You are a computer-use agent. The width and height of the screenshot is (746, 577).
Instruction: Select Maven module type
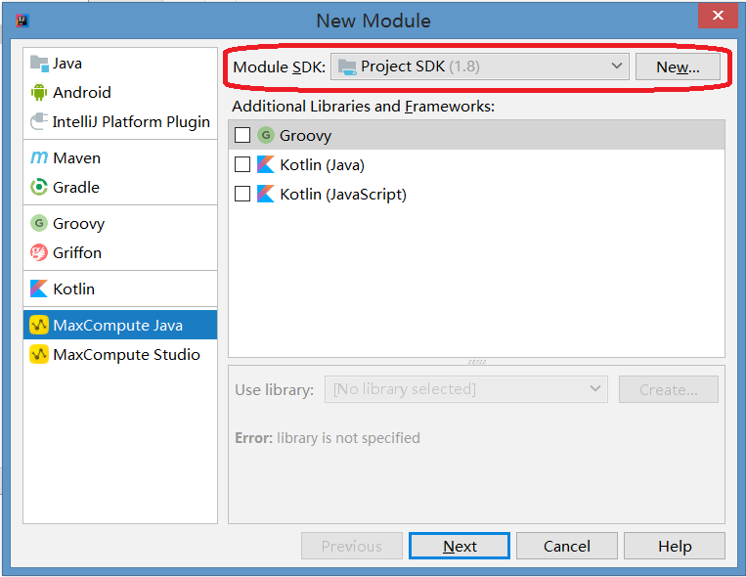pyautogui.click(x=120, y=157)
